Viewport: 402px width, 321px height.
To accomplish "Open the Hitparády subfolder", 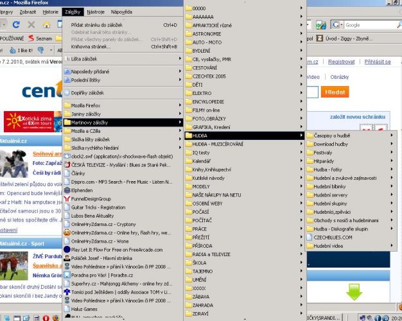I will point(351,161).
